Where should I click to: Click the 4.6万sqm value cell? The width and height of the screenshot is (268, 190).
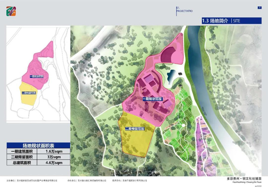click(54, 163)
